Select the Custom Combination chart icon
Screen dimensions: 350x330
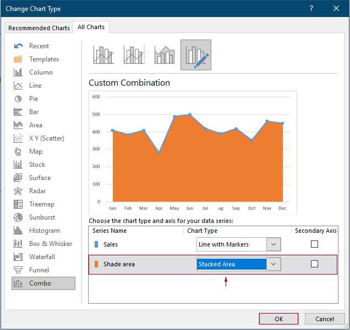195,55
